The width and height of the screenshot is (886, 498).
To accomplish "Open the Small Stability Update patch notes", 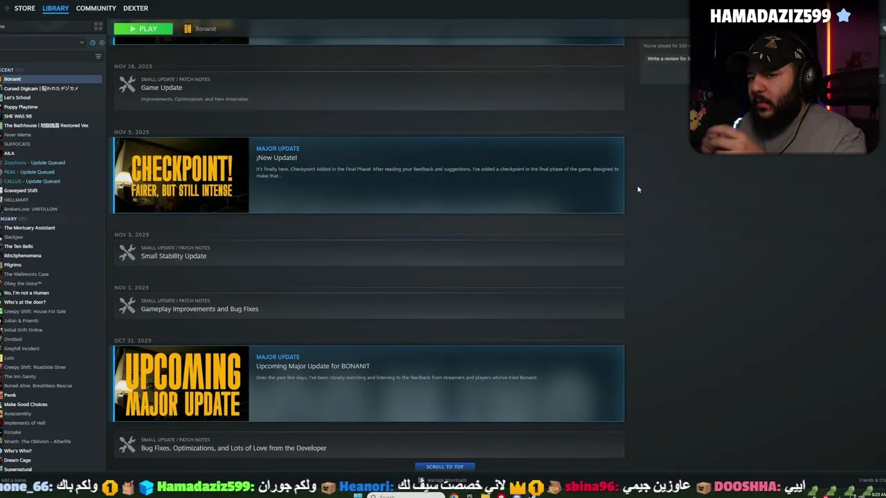I will (369, 253).
